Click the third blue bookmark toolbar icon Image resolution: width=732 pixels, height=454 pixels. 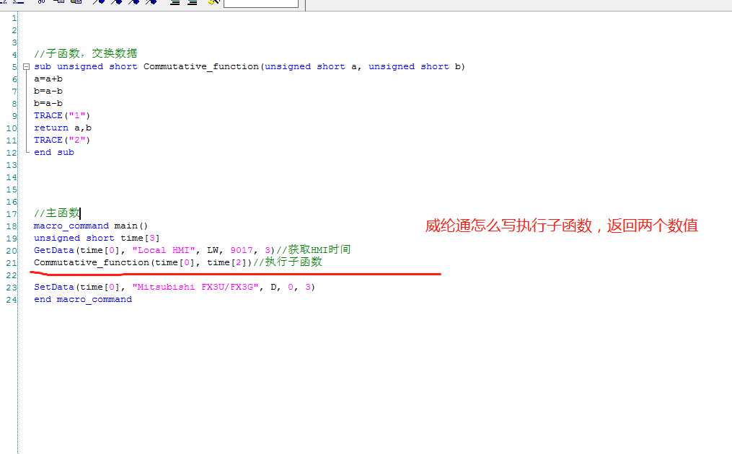coord(133,2)
